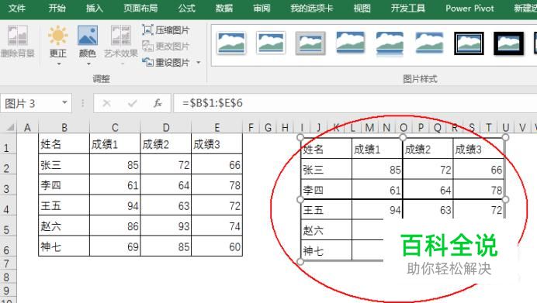
Task: Select cell C4 with value 94
Action: [115, 205]
